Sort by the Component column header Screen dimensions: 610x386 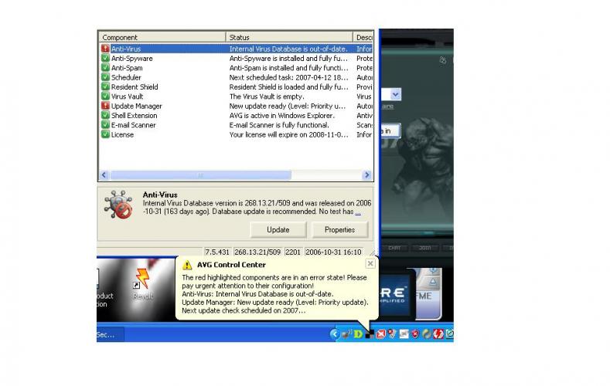(x=162, y=37)
